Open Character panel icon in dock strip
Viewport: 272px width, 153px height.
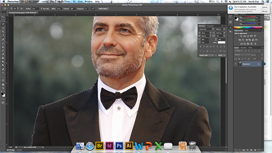[x=230, y=28]
